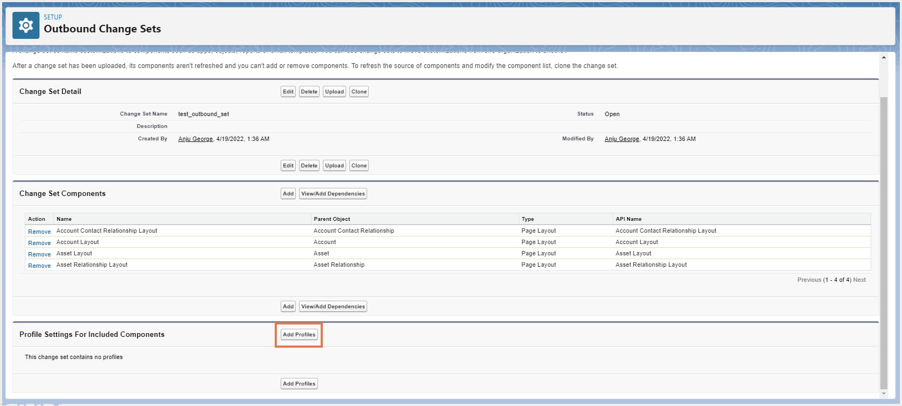Viewport: 902px width, 406px height.
Task: Click Next pagination link
Action: point(859,280)
